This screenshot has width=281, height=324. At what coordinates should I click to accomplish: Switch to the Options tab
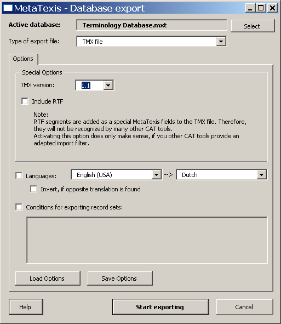(x=23, y=59)
